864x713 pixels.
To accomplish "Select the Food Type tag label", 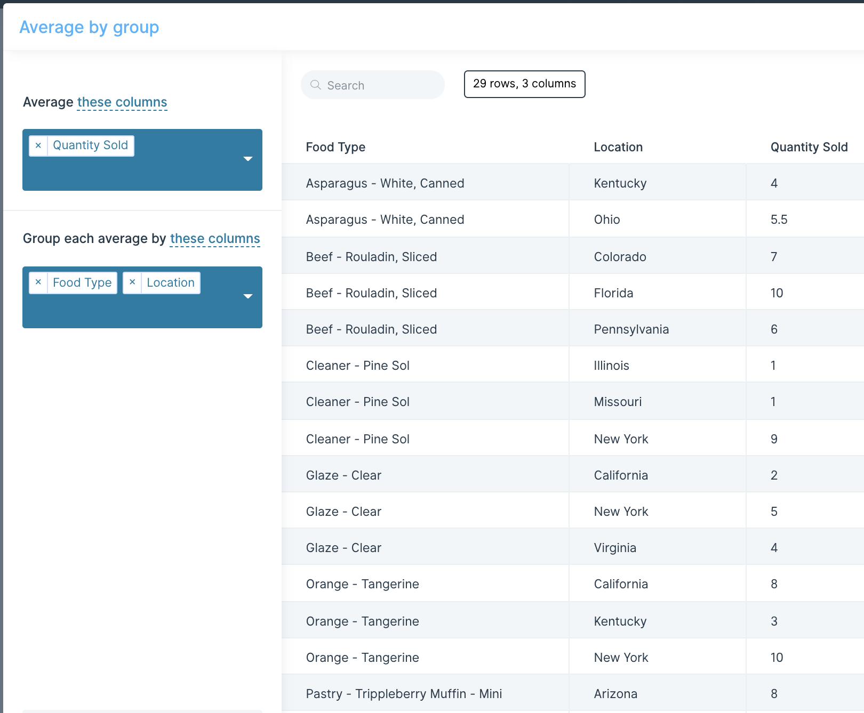I will (x=82, y=282).
